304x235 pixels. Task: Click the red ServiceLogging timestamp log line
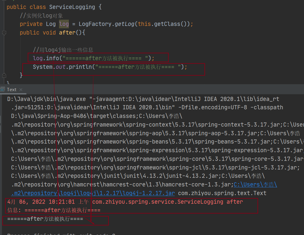pyautogui.click(x=125, y=202)
